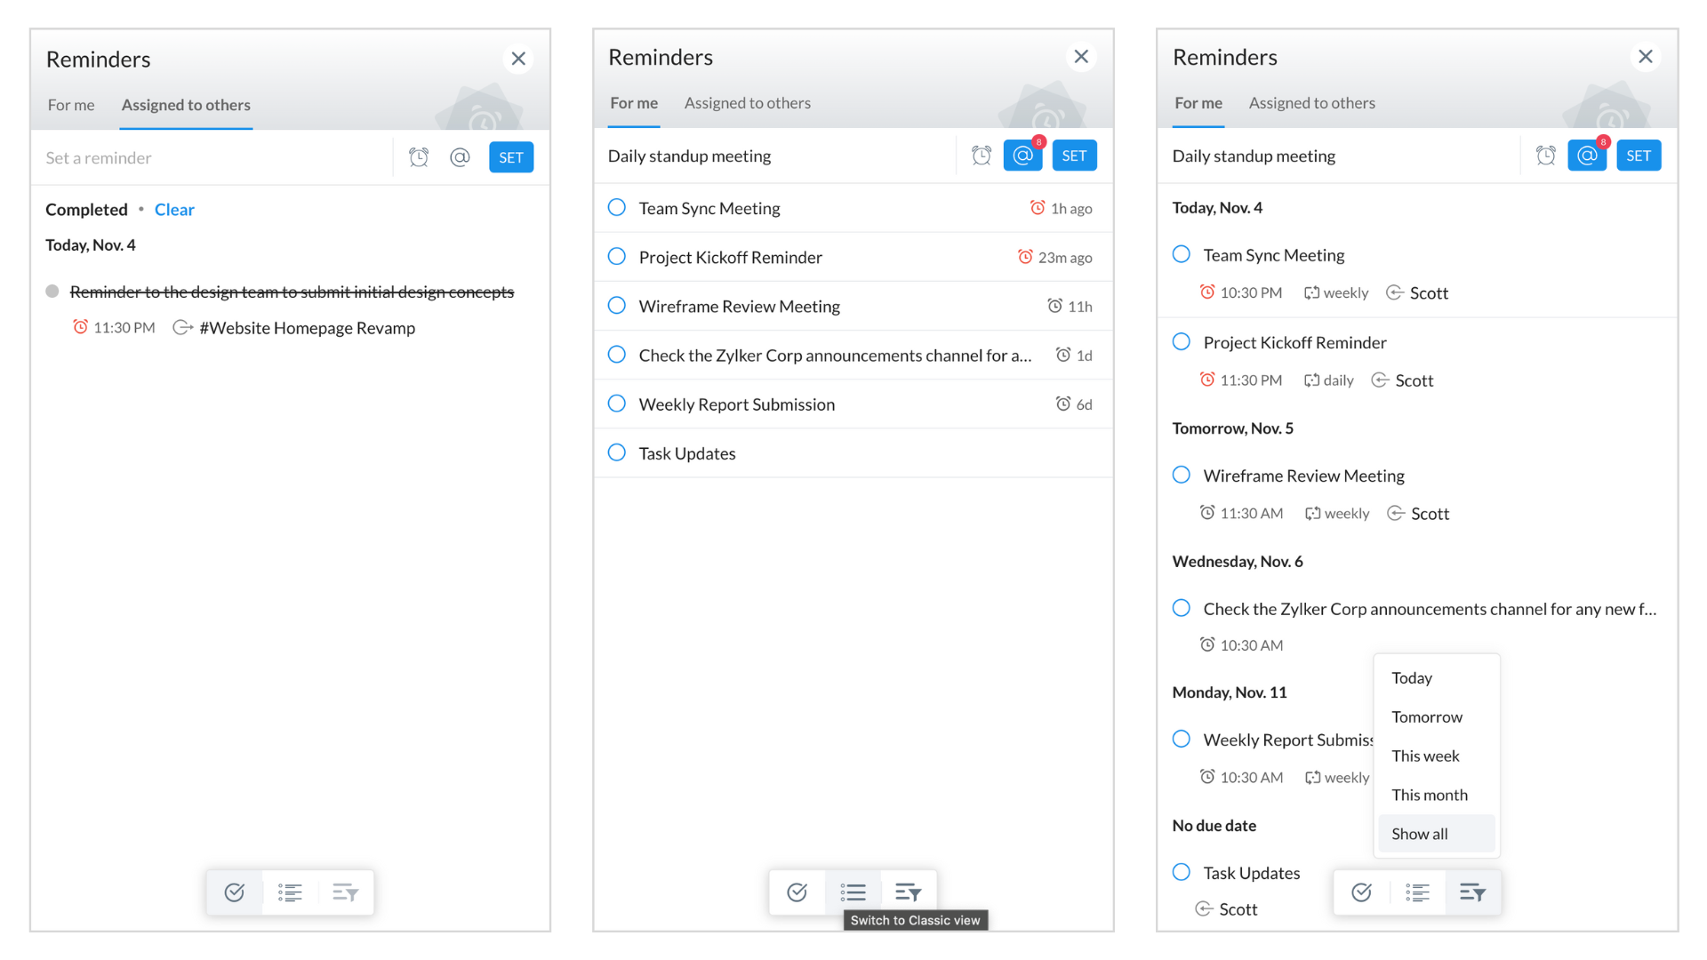1707x960 pixels.
Task: Switch to Classic view list icon, middle panel
Action: tap(853, 892)
